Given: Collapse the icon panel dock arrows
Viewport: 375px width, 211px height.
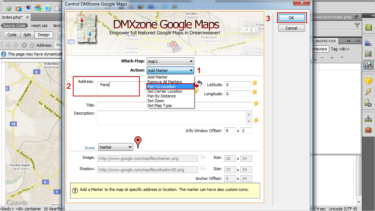Looking at the screenshot, I should point(372,15).
